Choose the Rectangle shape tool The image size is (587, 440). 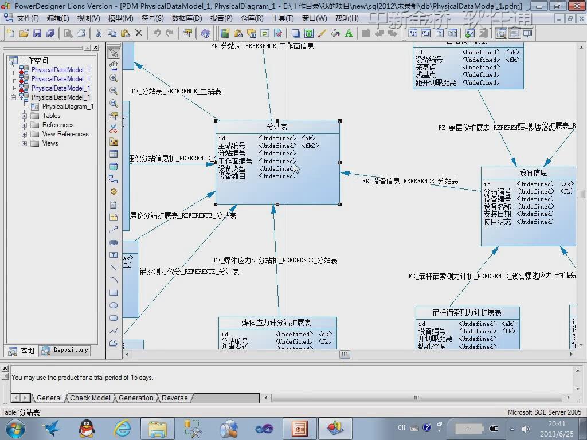click(114, 293)
